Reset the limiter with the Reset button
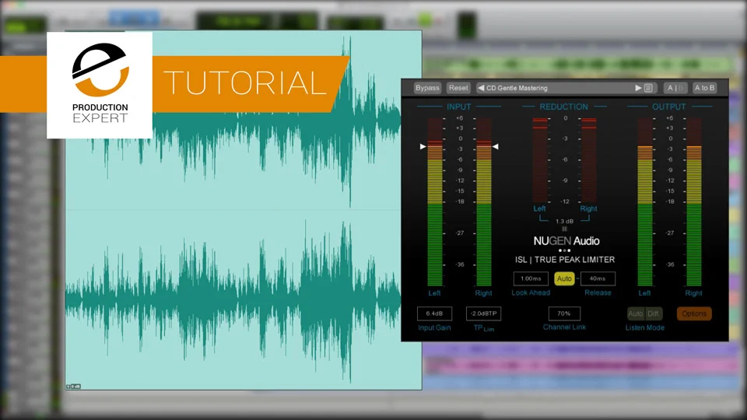This screenshot has width=747, height=420. point(458,88)
